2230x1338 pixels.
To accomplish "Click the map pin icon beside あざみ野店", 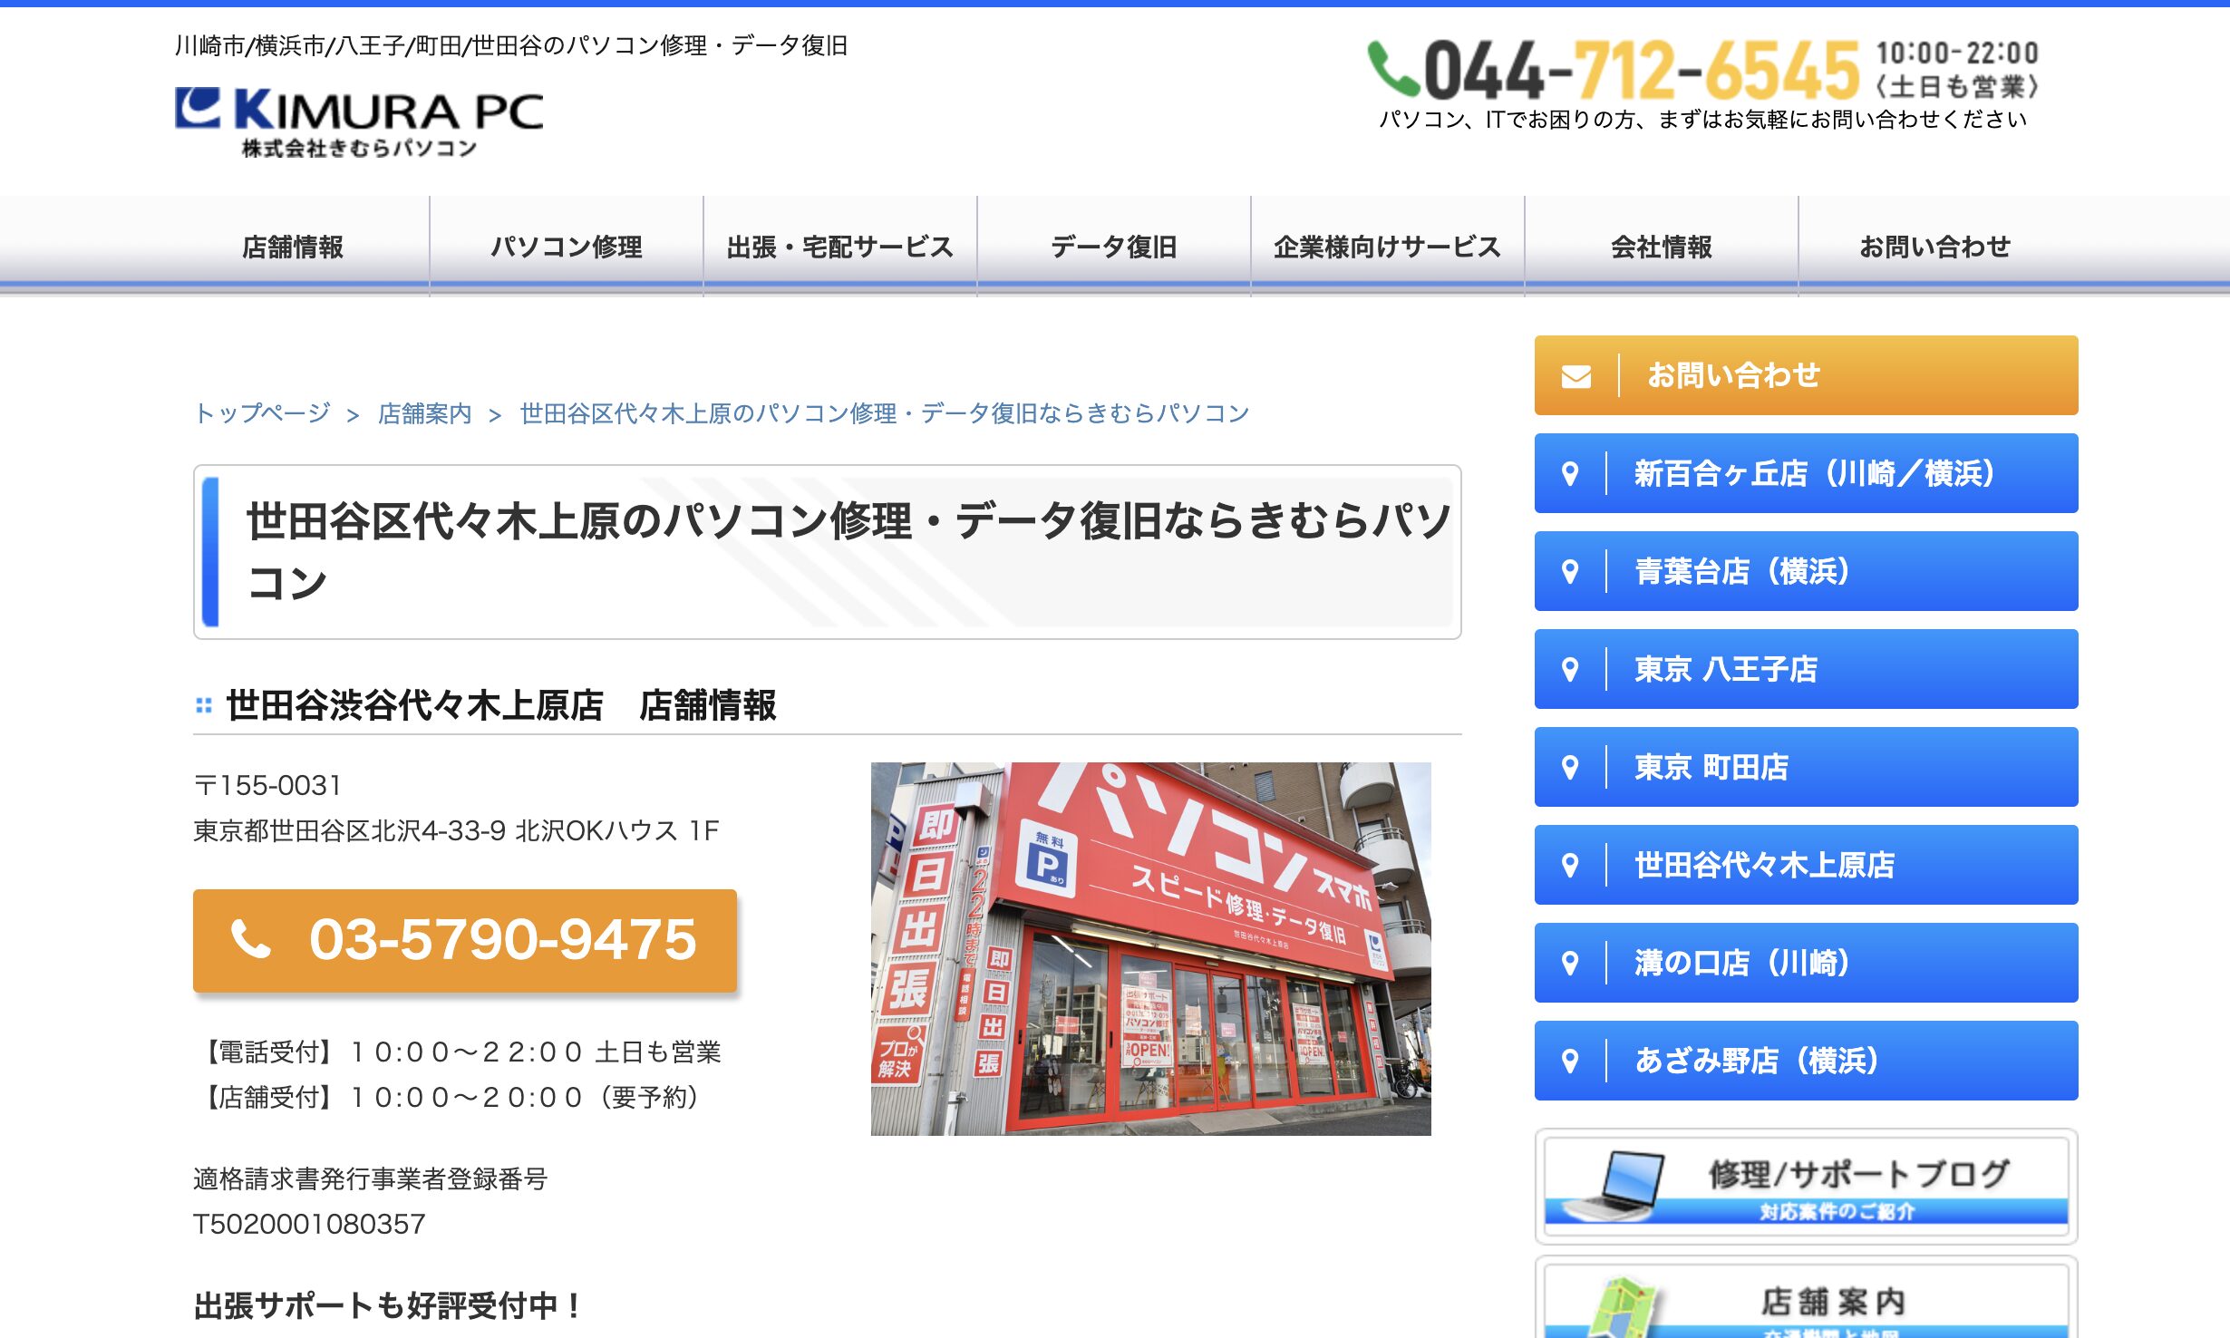I will [1570, 1061].
